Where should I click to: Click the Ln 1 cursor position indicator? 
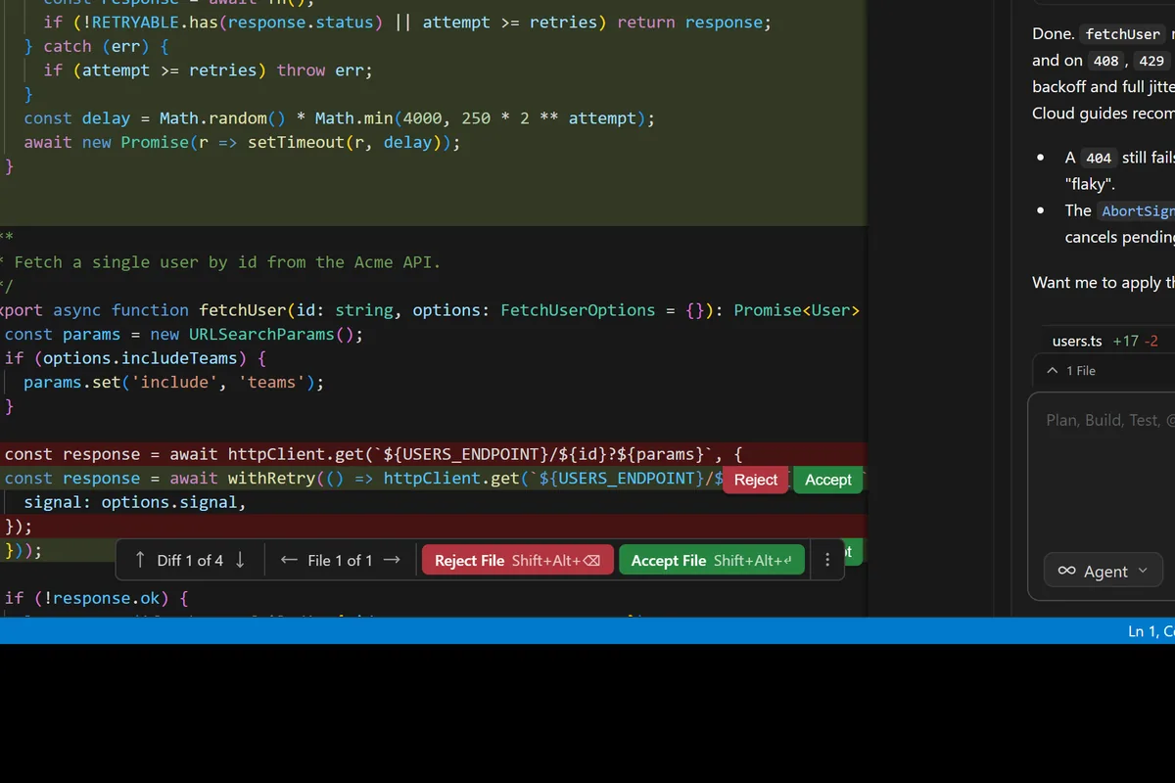pos(1151,631)
